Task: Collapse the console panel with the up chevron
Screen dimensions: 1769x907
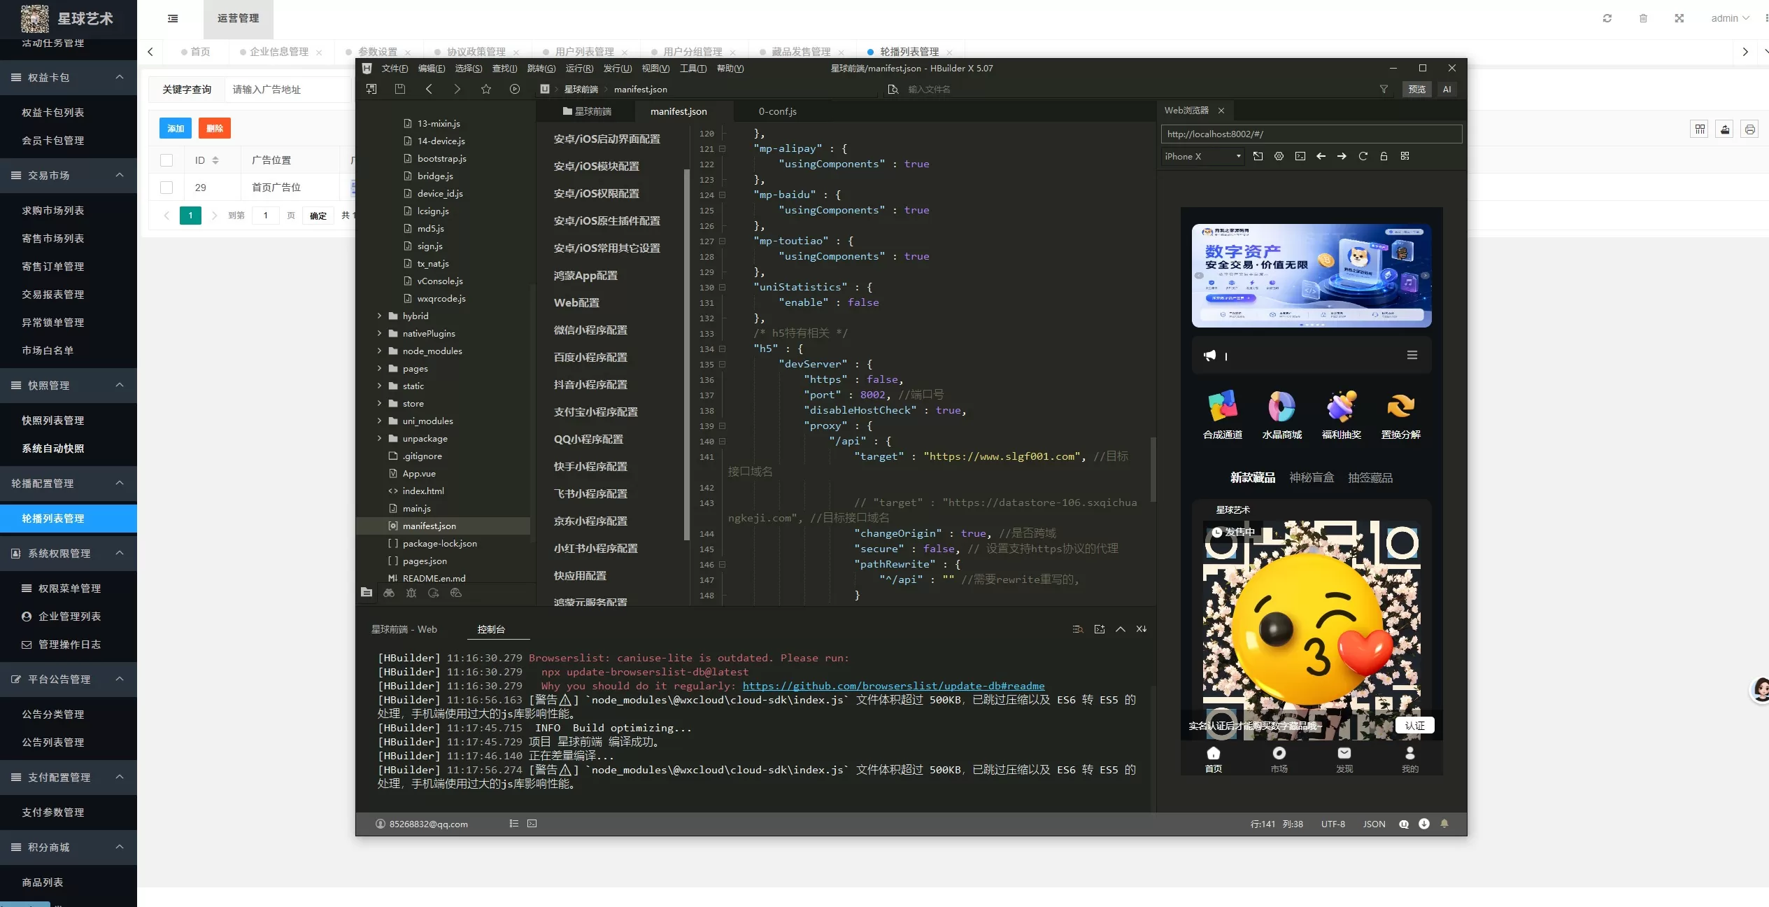Action: 1121,629
